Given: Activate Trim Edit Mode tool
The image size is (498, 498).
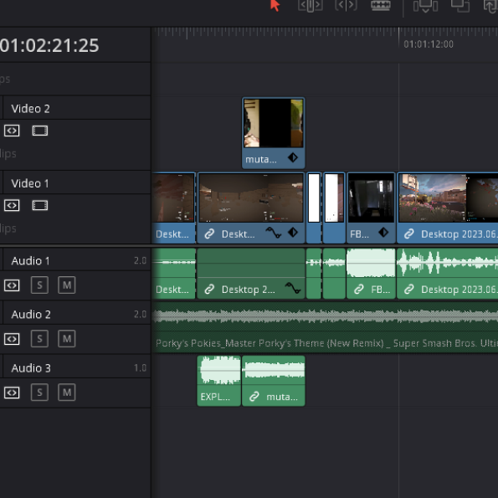Looking at the screenshot, I should tap(311, 5).
